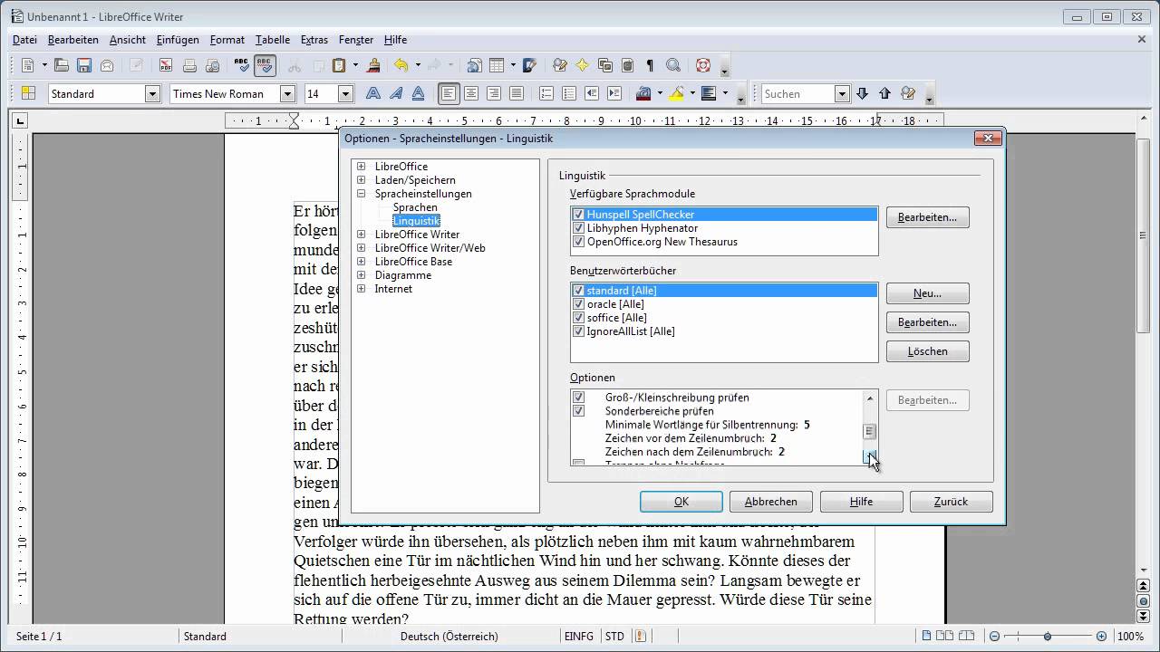Click the Export as PDF icon
Image resolution: width=1160 pixels, height=652 pixels.
pyautogui.click(x=166, y=65)
